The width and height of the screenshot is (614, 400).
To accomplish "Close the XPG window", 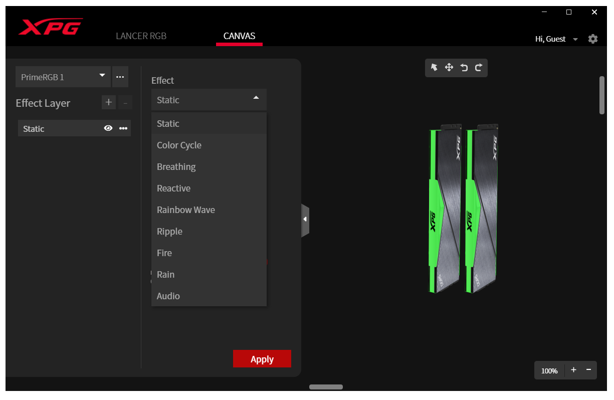I will 594,12.
